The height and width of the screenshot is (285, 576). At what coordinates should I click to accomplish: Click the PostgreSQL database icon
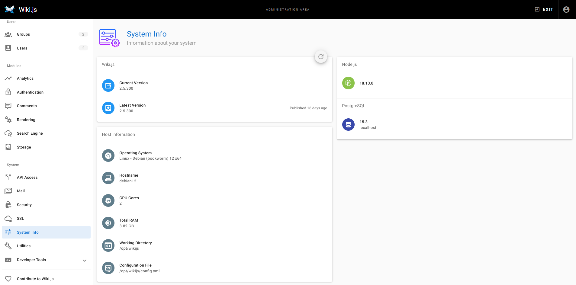pyautogui.click(x=348, y=124)
